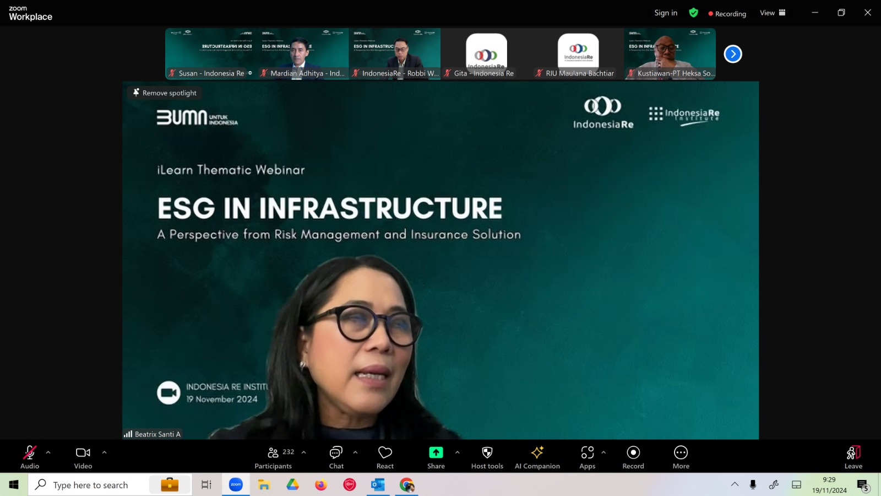The image size is (881, 496).
Task: Select Mardian Adhitya video thumbnail
Action: [303, 54]
